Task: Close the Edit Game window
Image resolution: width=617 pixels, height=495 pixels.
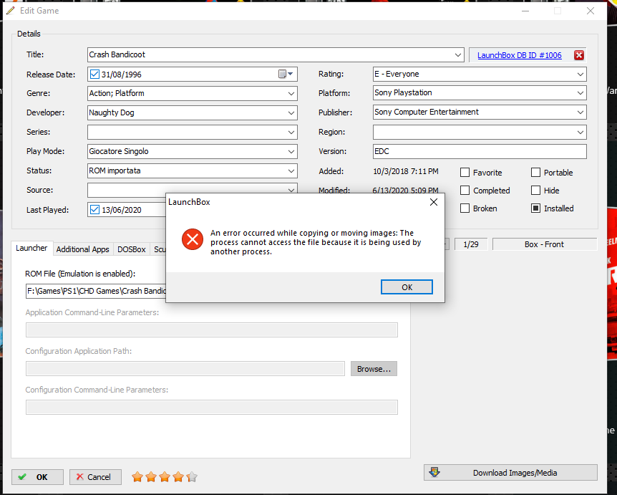Action: click(591, 11)
